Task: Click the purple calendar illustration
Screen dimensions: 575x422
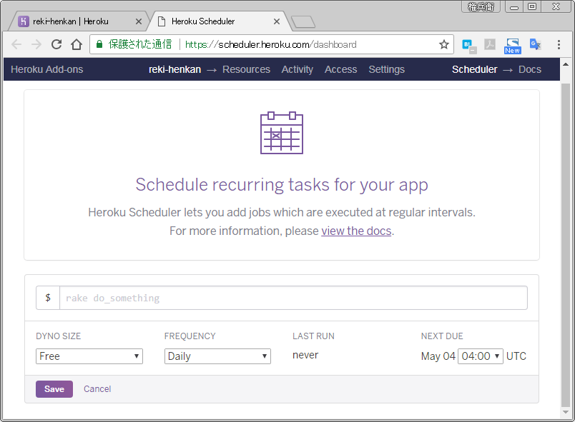Action: pos(282,133)
